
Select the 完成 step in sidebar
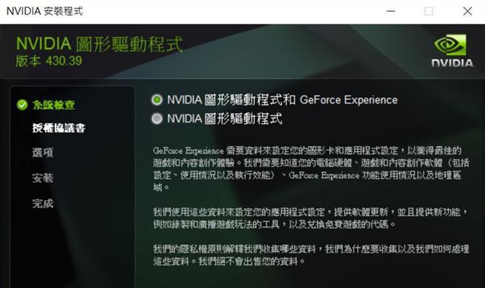coord(43,203)
